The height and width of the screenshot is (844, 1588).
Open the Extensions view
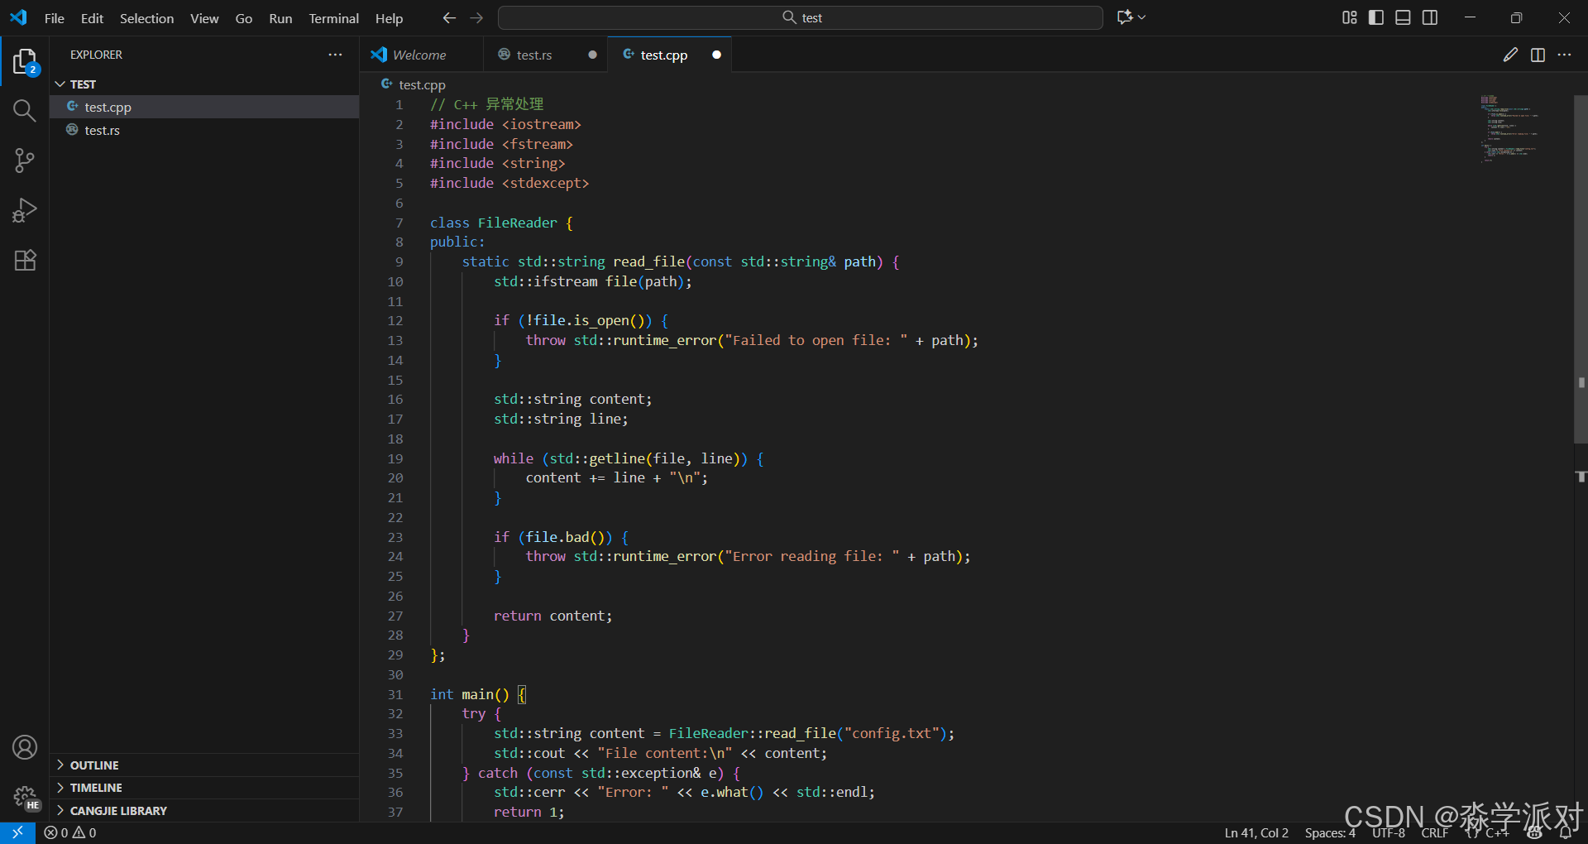(25, 260)
